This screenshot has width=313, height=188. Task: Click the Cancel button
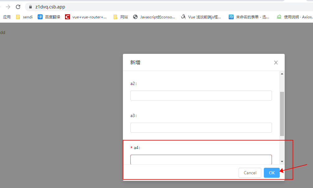pos(250,173)
